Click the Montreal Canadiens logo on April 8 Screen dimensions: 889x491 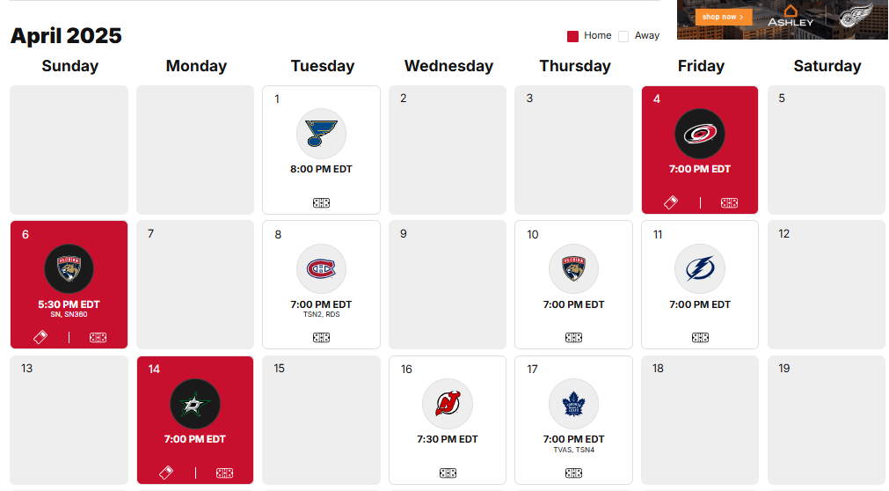(x=321, y=269)
